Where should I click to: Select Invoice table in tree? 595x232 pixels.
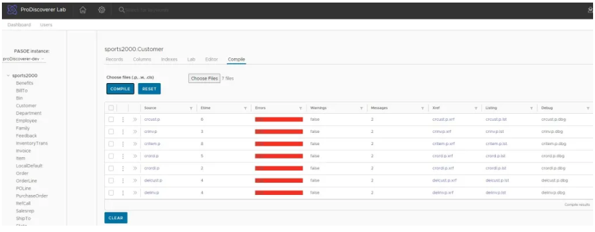(24, 151)
